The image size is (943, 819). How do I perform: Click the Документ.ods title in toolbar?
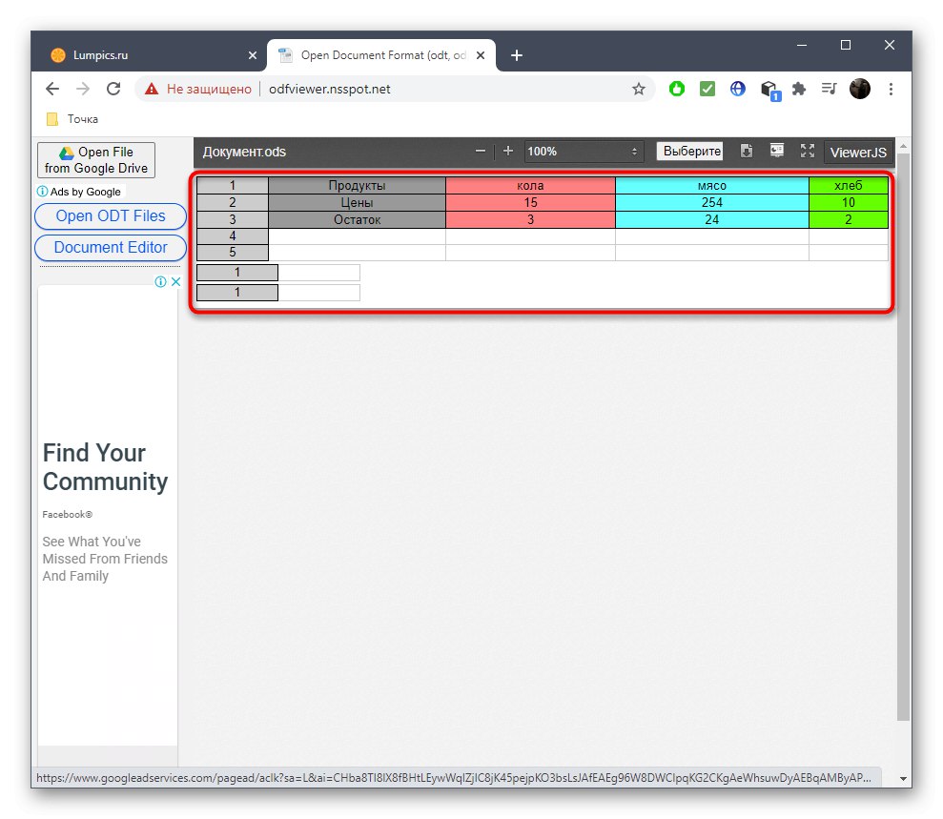coord(244,152)
